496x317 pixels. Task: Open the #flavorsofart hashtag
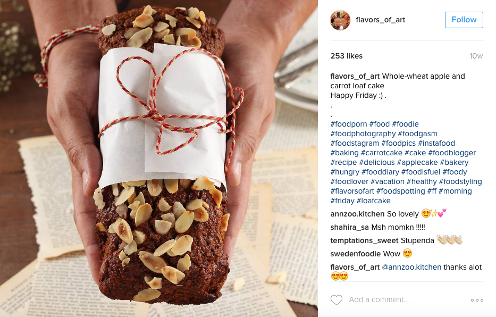352,191
